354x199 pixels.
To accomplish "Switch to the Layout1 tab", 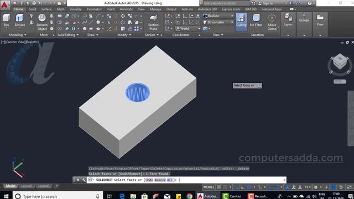I will point(27,186).
